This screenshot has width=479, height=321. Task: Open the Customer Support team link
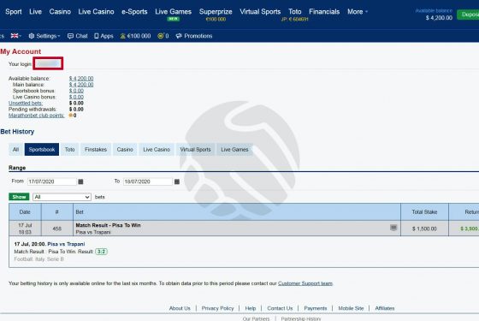pyautogui.click(x=305, y=283)
